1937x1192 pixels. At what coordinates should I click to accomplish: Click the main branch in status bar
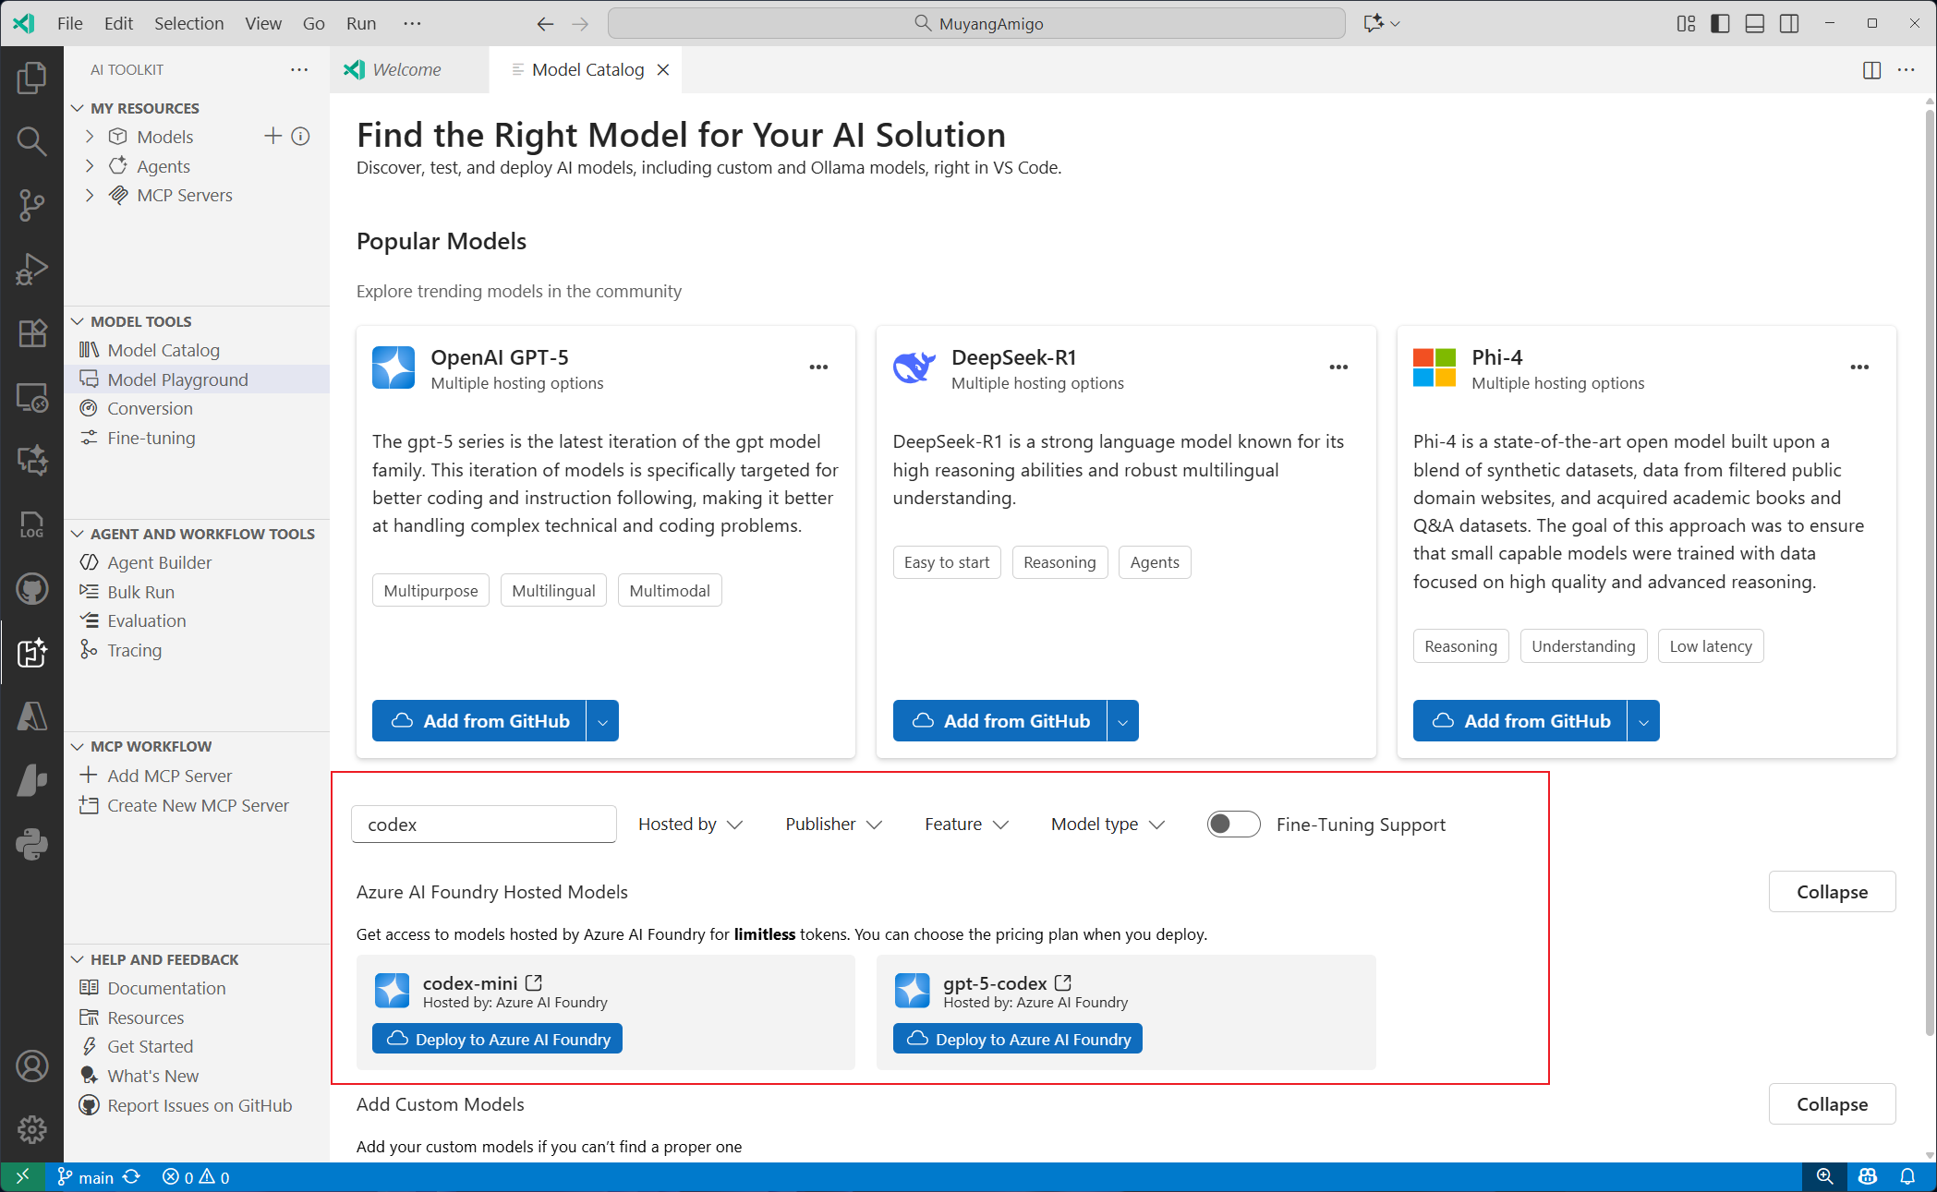click(x=86, y=1177)
